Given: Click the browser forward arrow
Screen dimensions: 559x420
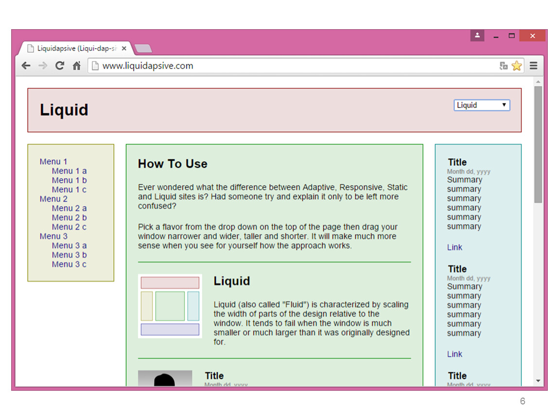Looking at the screenshot, I should point(43,66).
